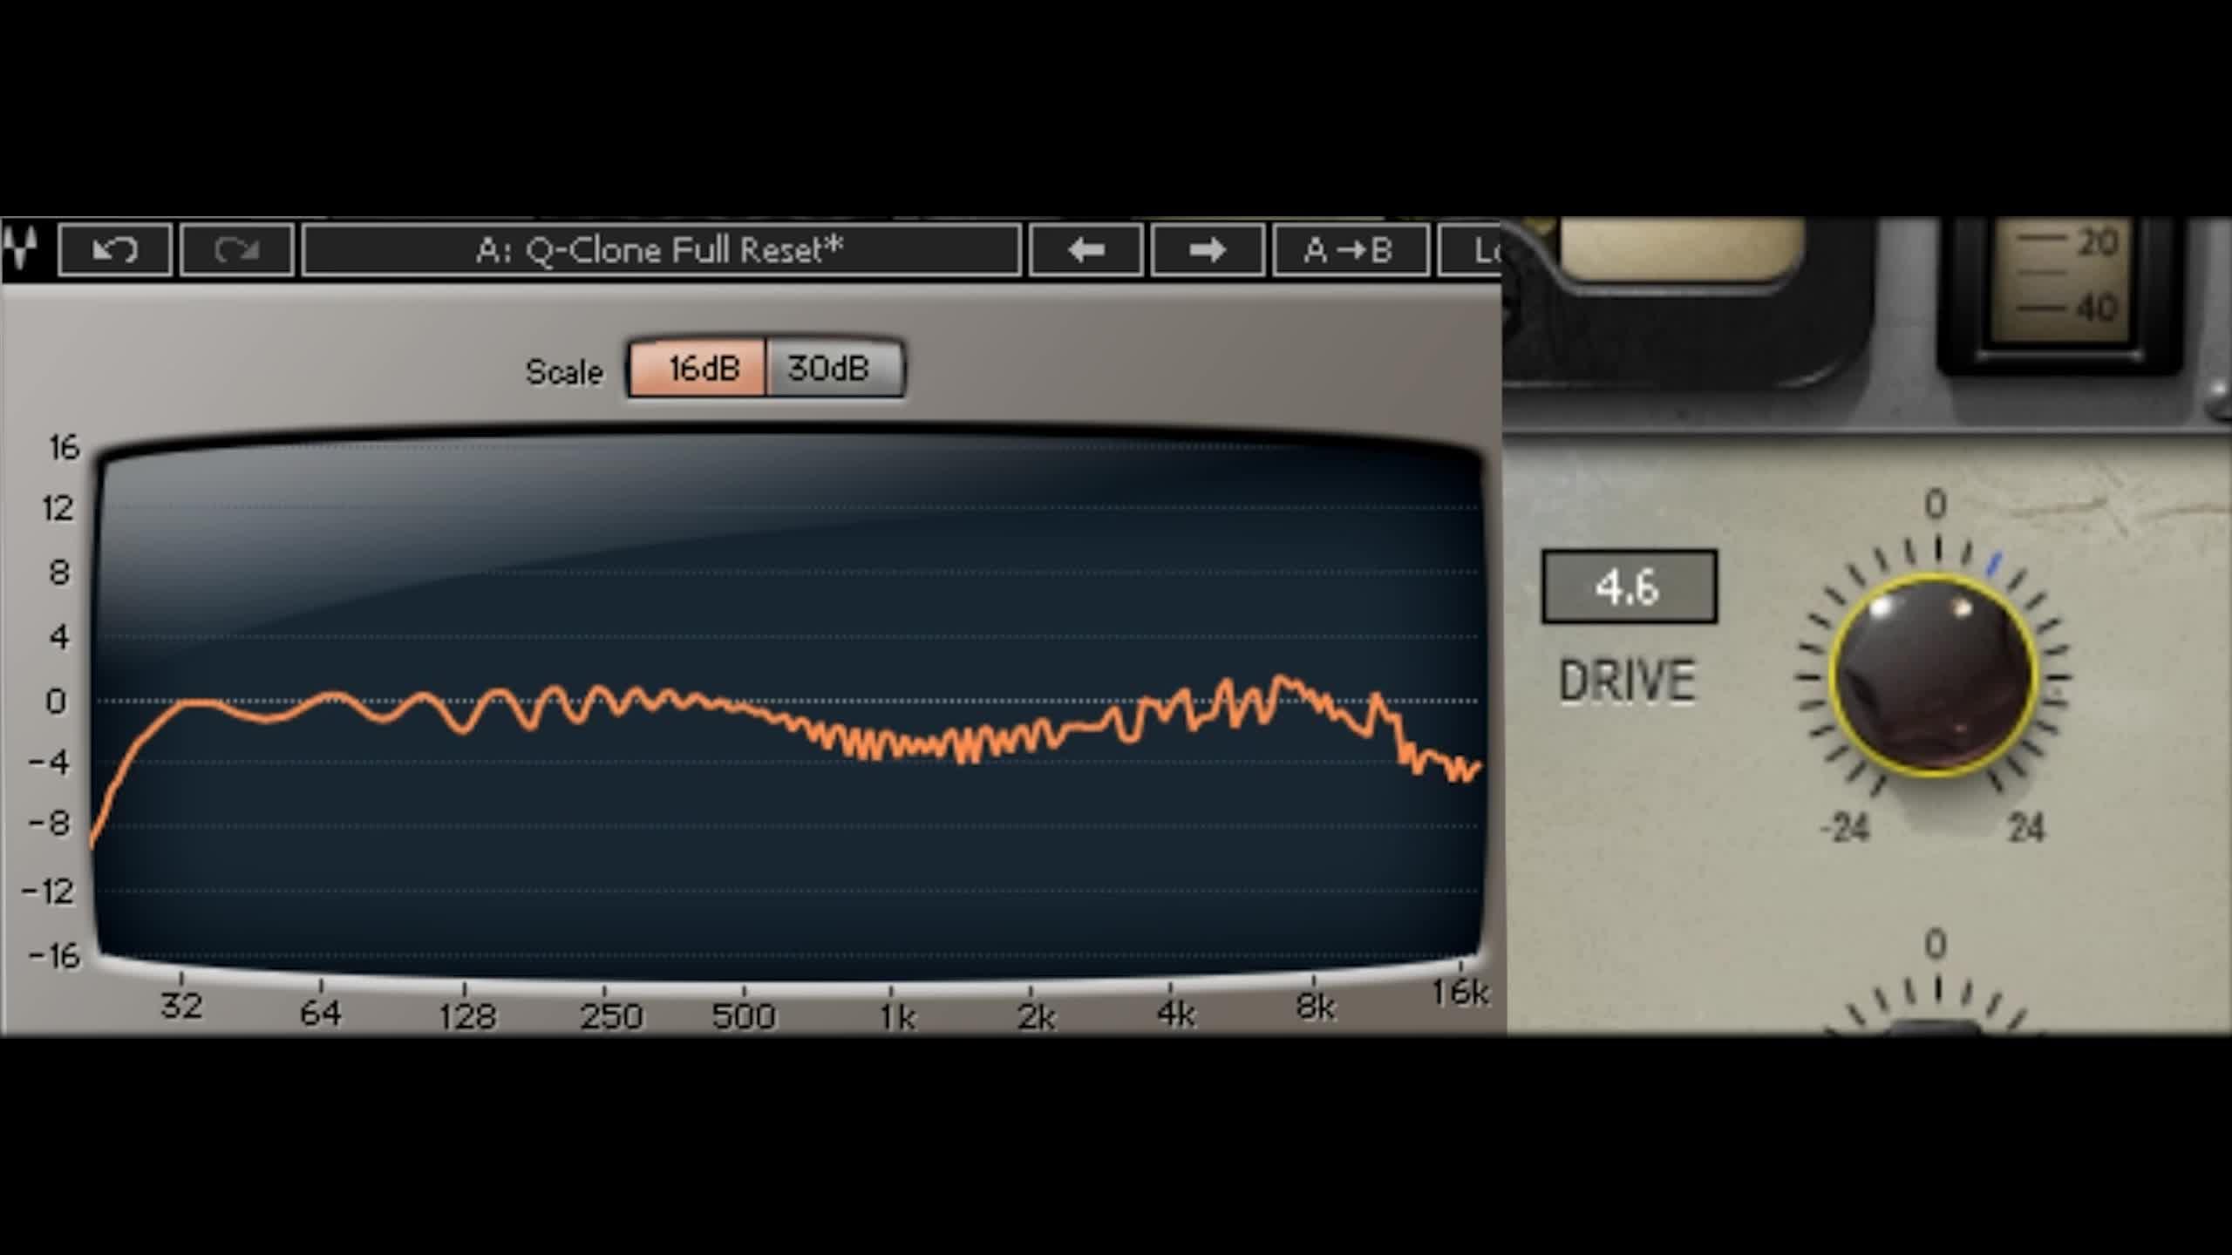Click the 0 mark above Drive knob
Screen dimensions: 2232x1255
coord(1936,504)
